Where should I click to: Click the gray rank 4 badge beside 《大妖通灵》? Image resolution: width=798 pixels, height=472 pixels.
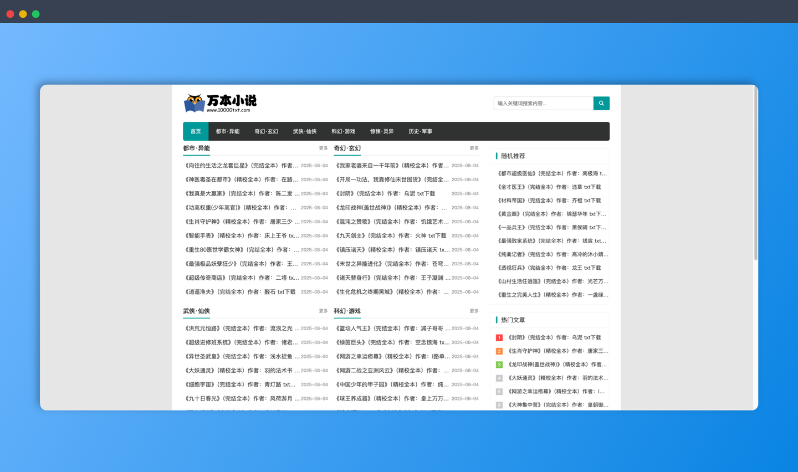(x=499, y=378)
